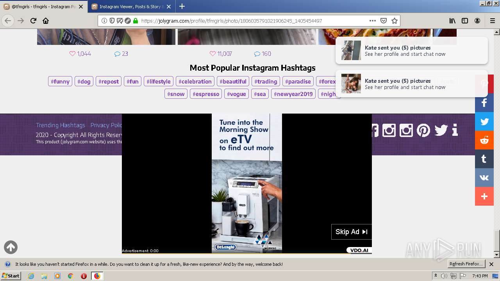Share on Tumblr via side bar

484,159
